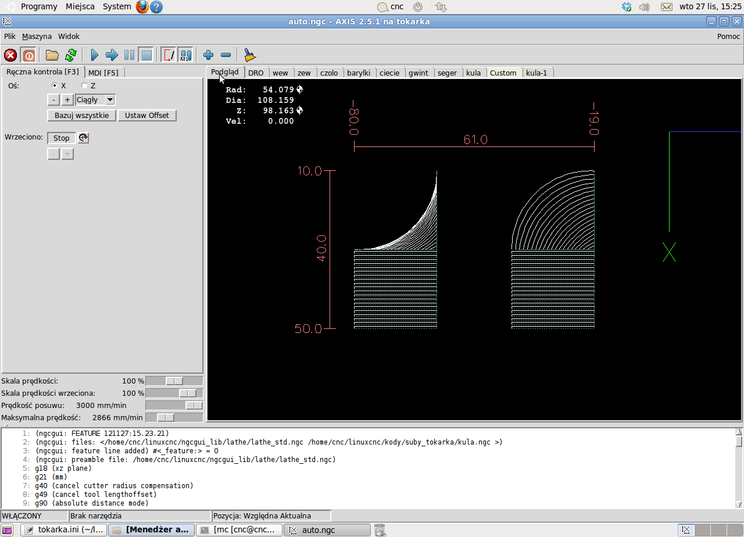Open the Maszyna menu

(x=37, y=36)
